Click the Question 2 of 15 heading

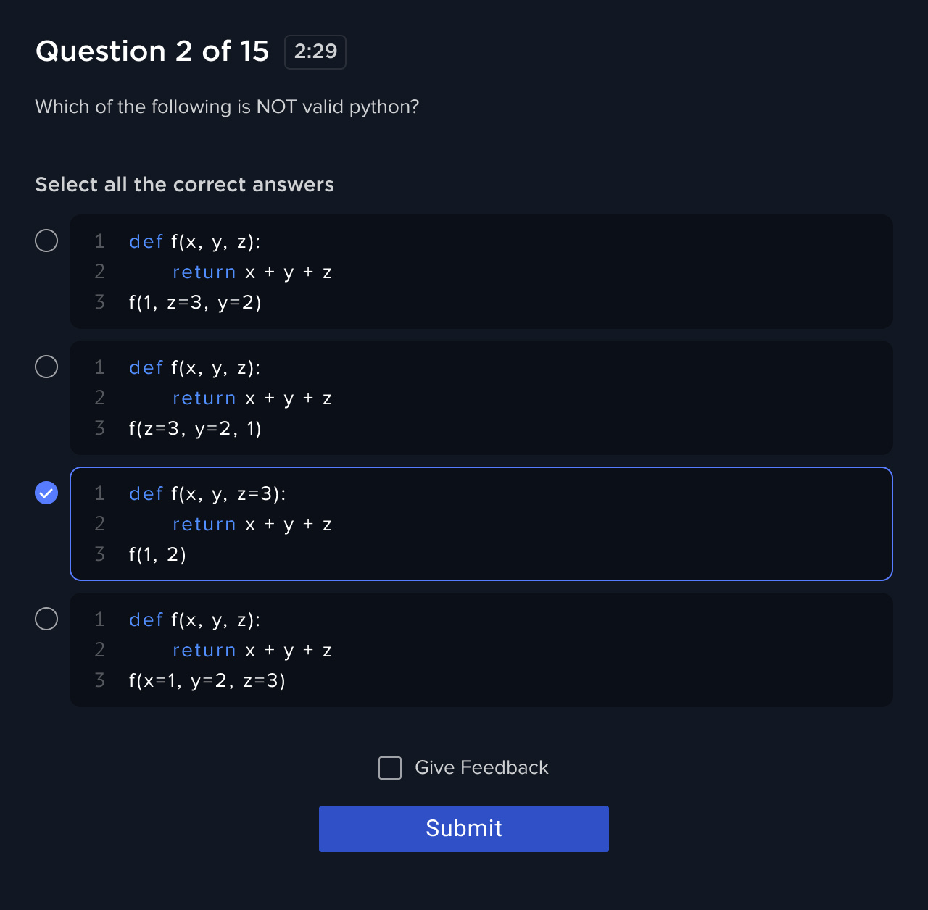tap(152, 51)
